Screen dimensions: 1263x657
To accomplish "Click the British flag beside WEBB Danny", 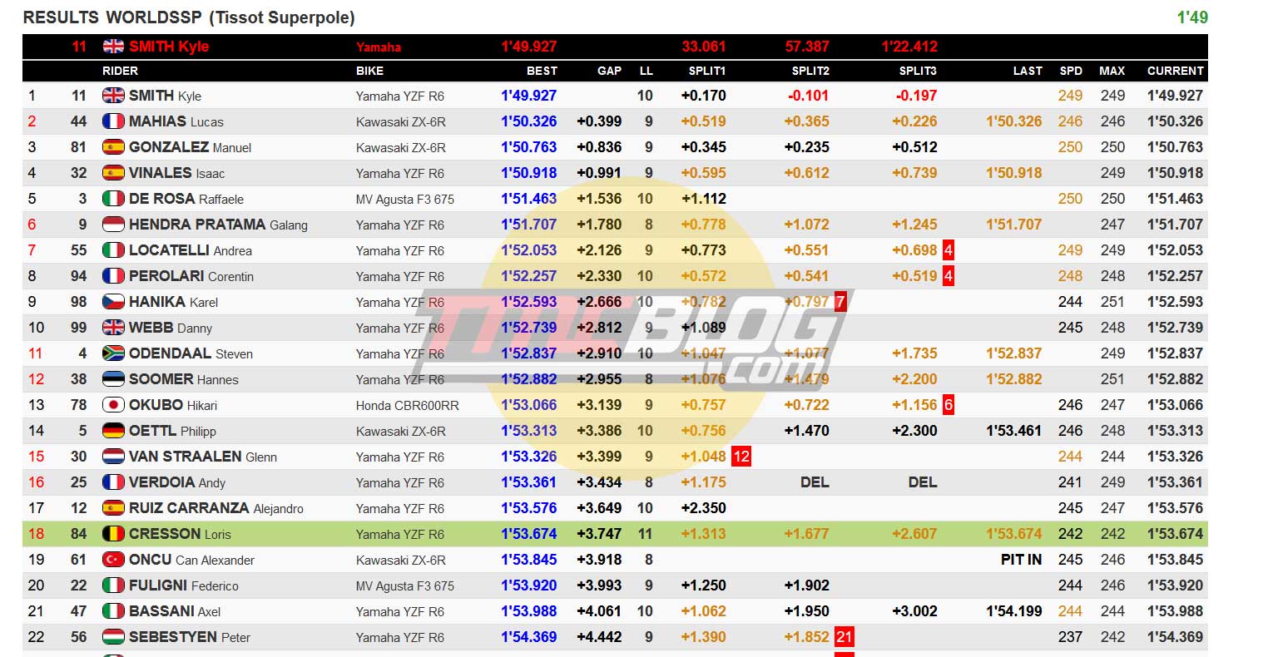I will tap(113, 328).
